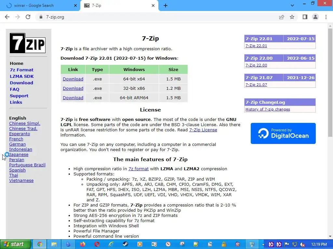This screenshot has width=333, height=249.
Task: Download the 64-bit x64 exe
Action: tap(73, 79)
